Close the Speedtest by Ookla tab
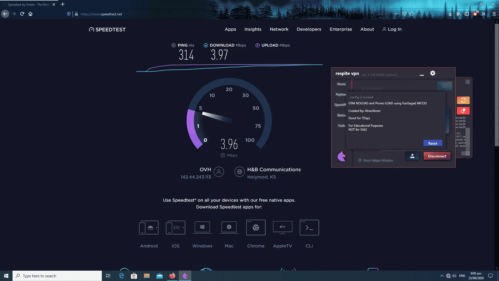 click(x=54, y=4)
